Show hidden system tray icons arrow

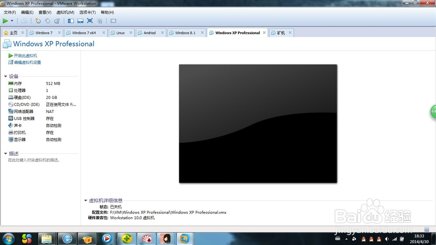click(x=346, y=239)
